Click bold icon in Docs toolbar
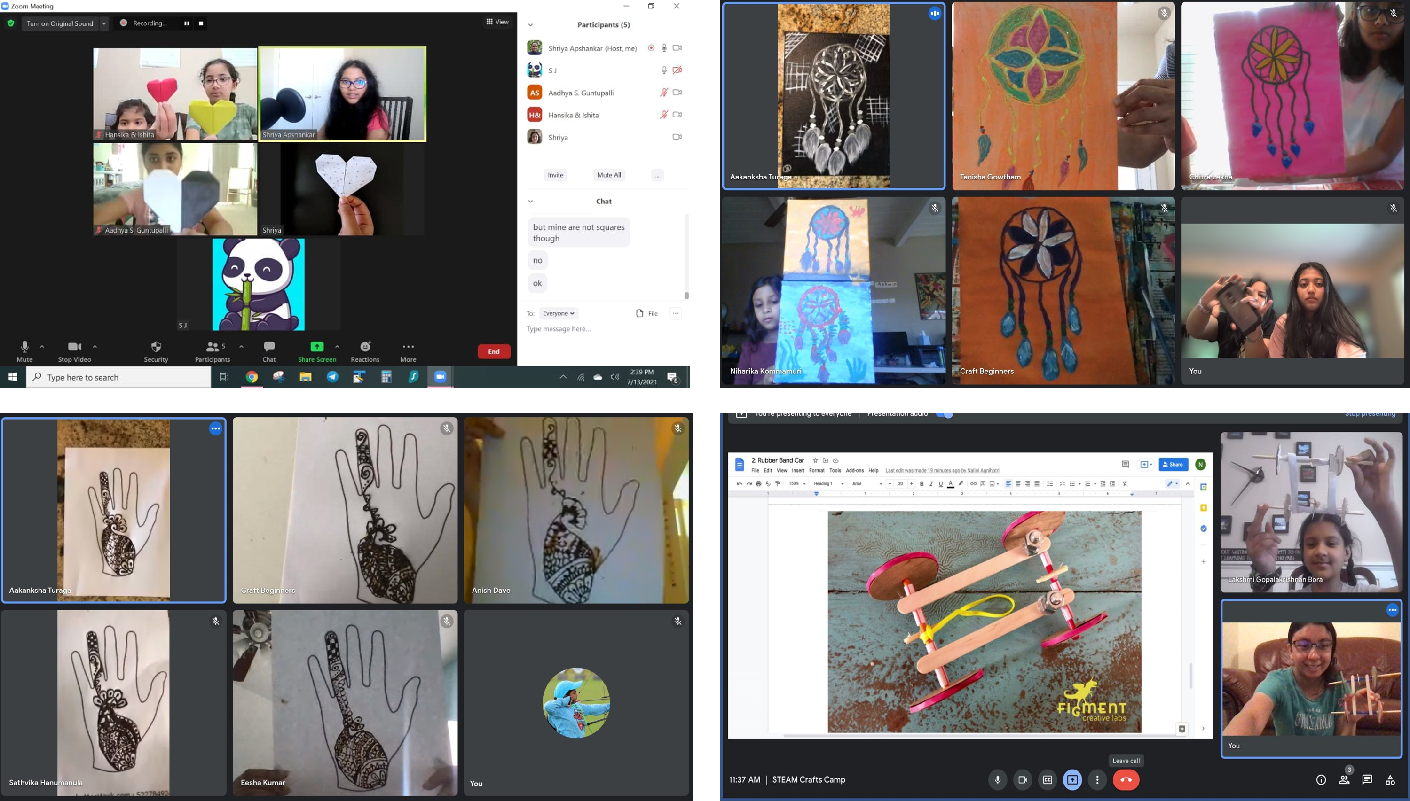This screenshot has width=1410, height=801. (922, 483)
